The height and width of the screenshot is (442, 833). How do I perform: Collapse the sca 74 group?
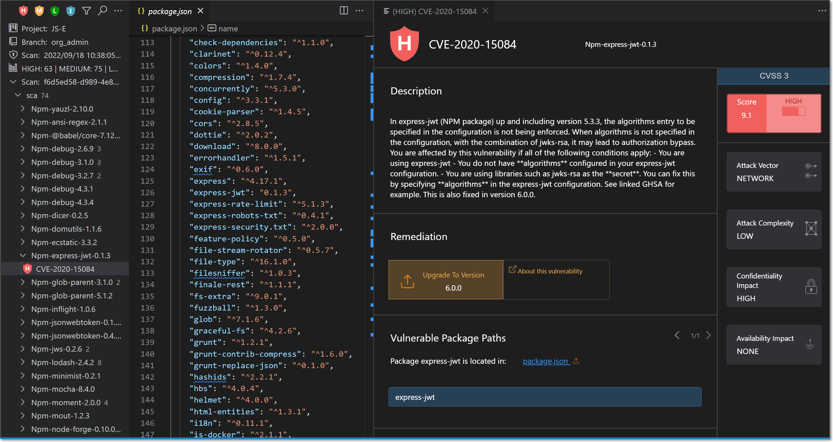[18, 95]
